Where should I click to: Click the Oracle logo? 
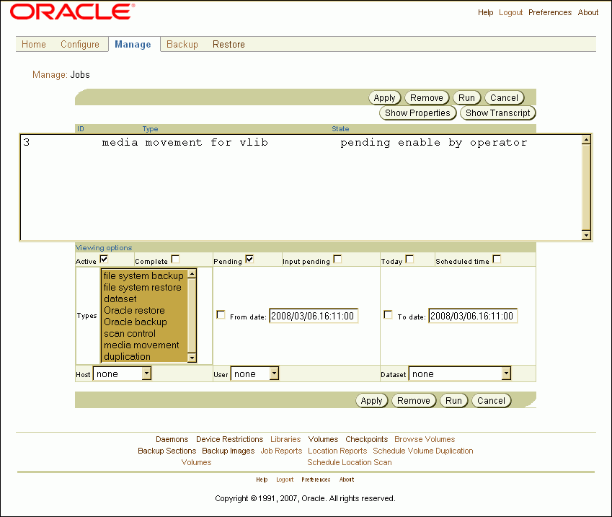[x=73, y=12]
